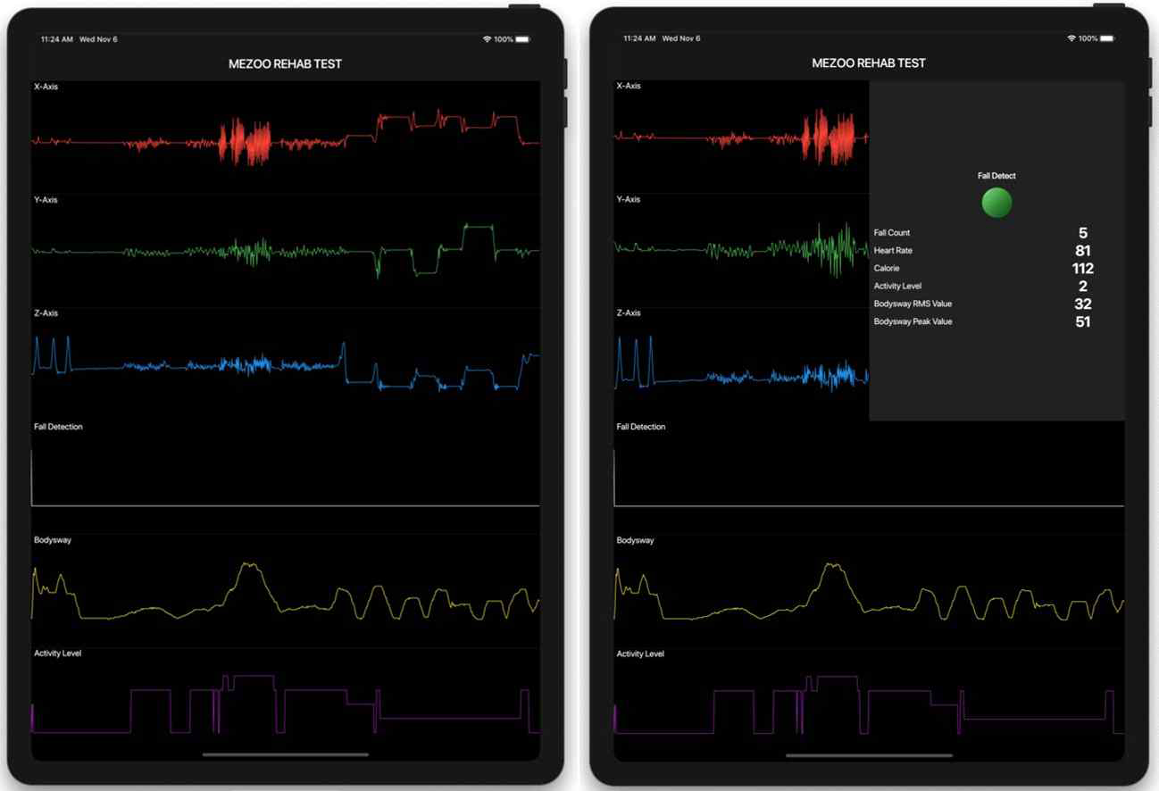This screenshot has height=791, width=1159.
Task: Select Fall Count value 5
Action: [x=1083, y=233]
